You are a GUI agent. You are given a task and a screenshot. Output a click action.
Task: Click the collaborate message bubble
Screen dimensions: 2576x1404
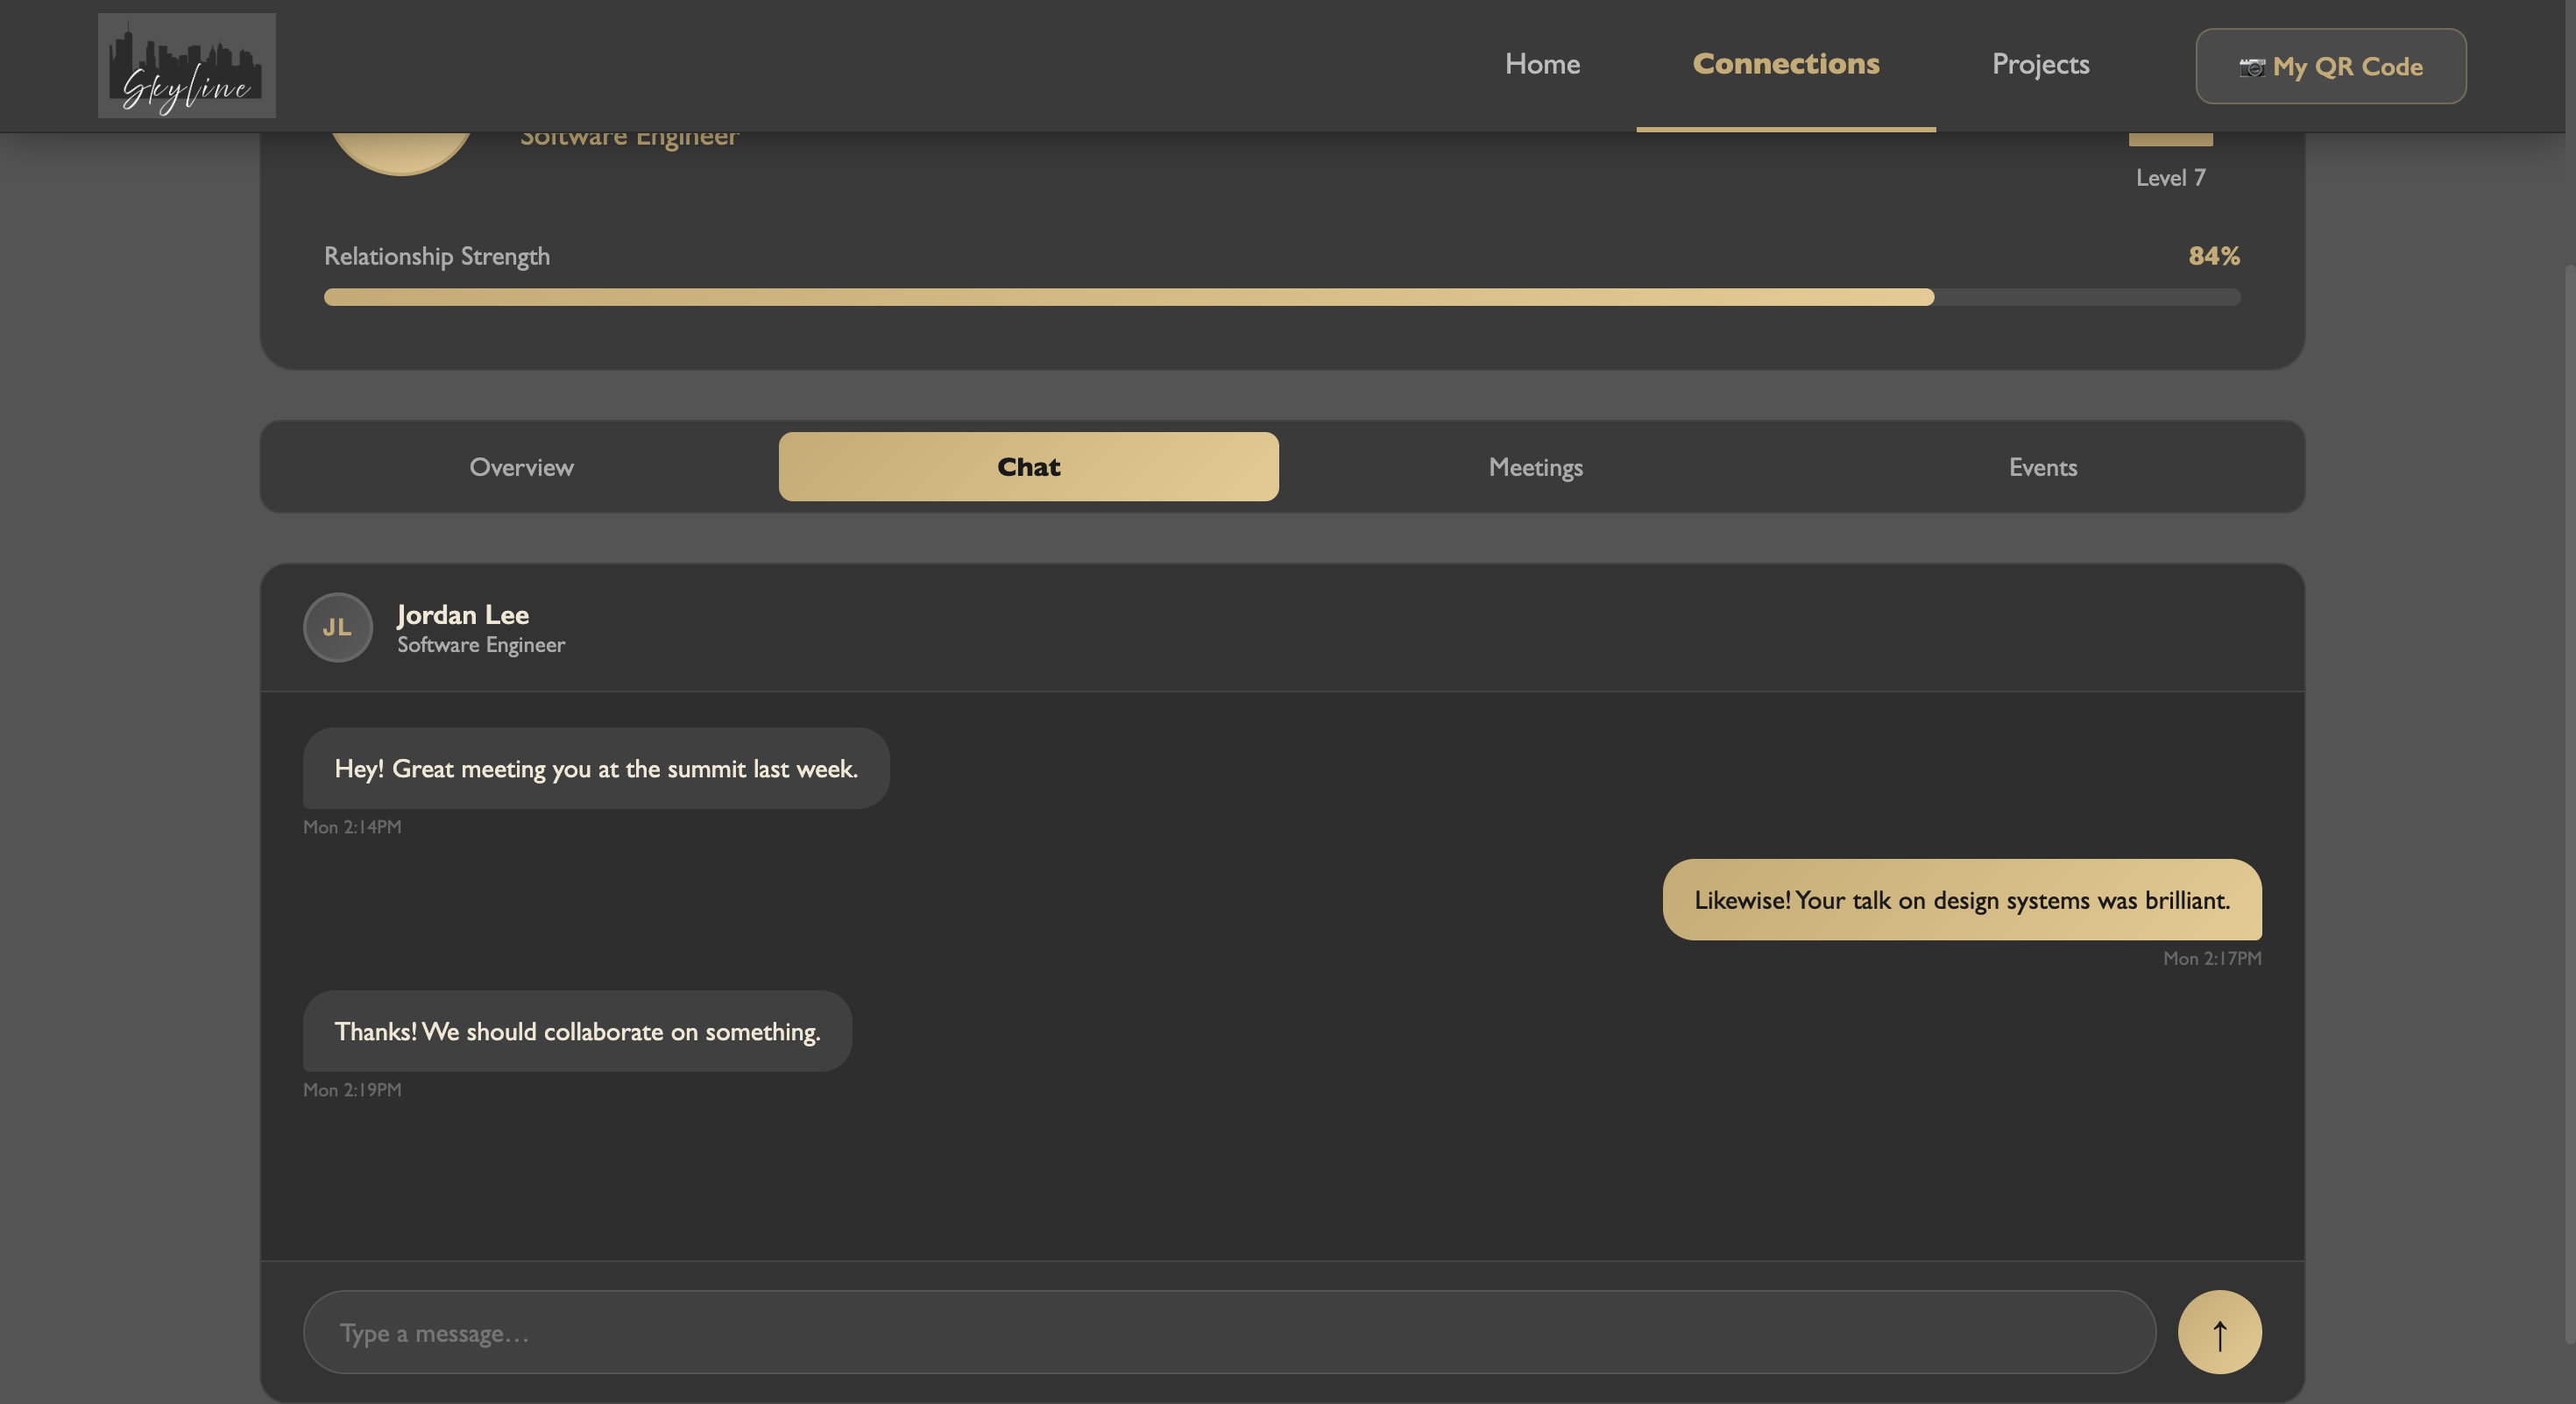pyautogui.click(x=577, y=1031)
